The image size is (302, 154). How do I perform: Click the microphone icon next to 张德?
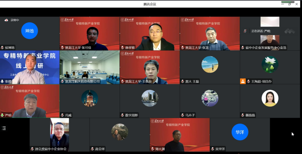[3, 81]
